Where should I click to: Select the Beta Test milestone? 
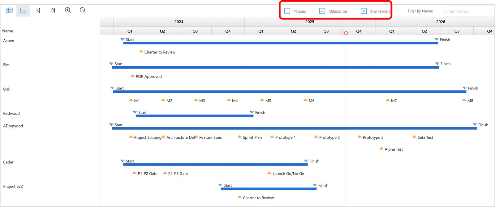point(414,137)
